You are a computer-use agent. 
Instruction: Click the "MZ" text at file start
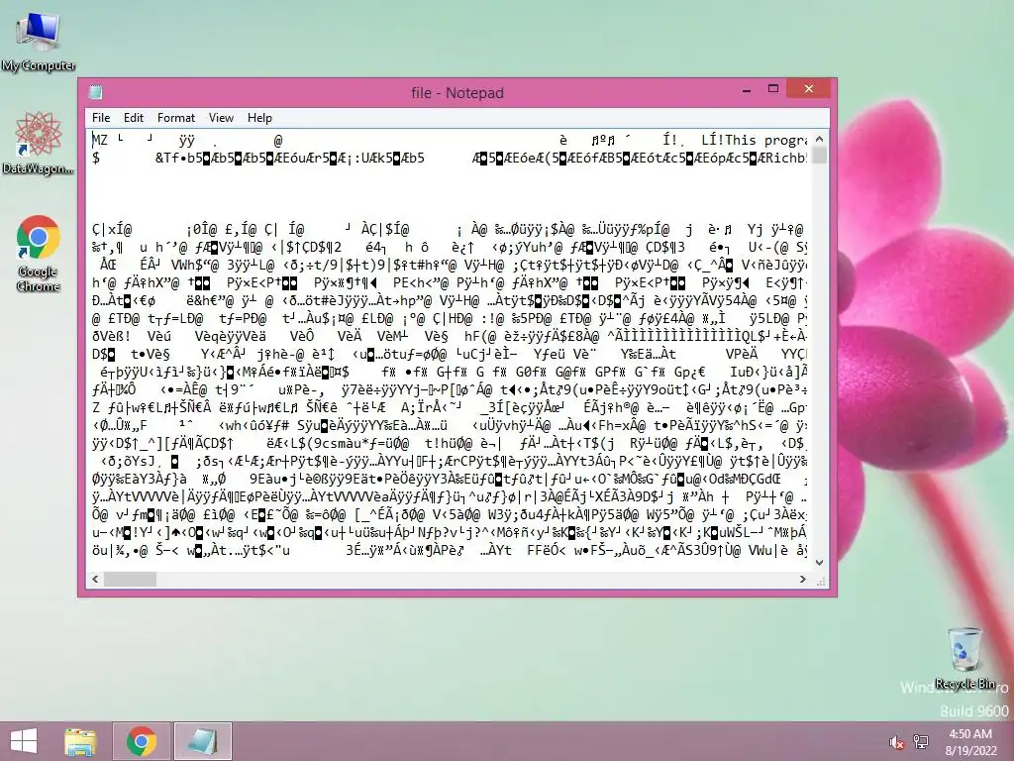[100, 140]
